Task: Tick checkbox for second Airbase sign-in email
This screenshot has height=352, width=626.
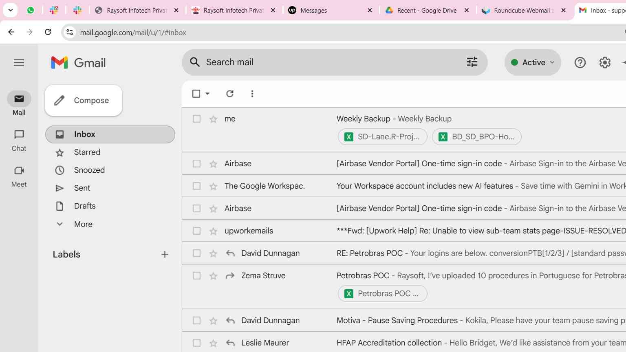Action: pos(196,208)
